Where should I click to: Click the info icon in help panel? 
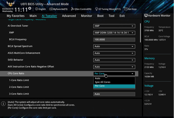coord(3,104)
